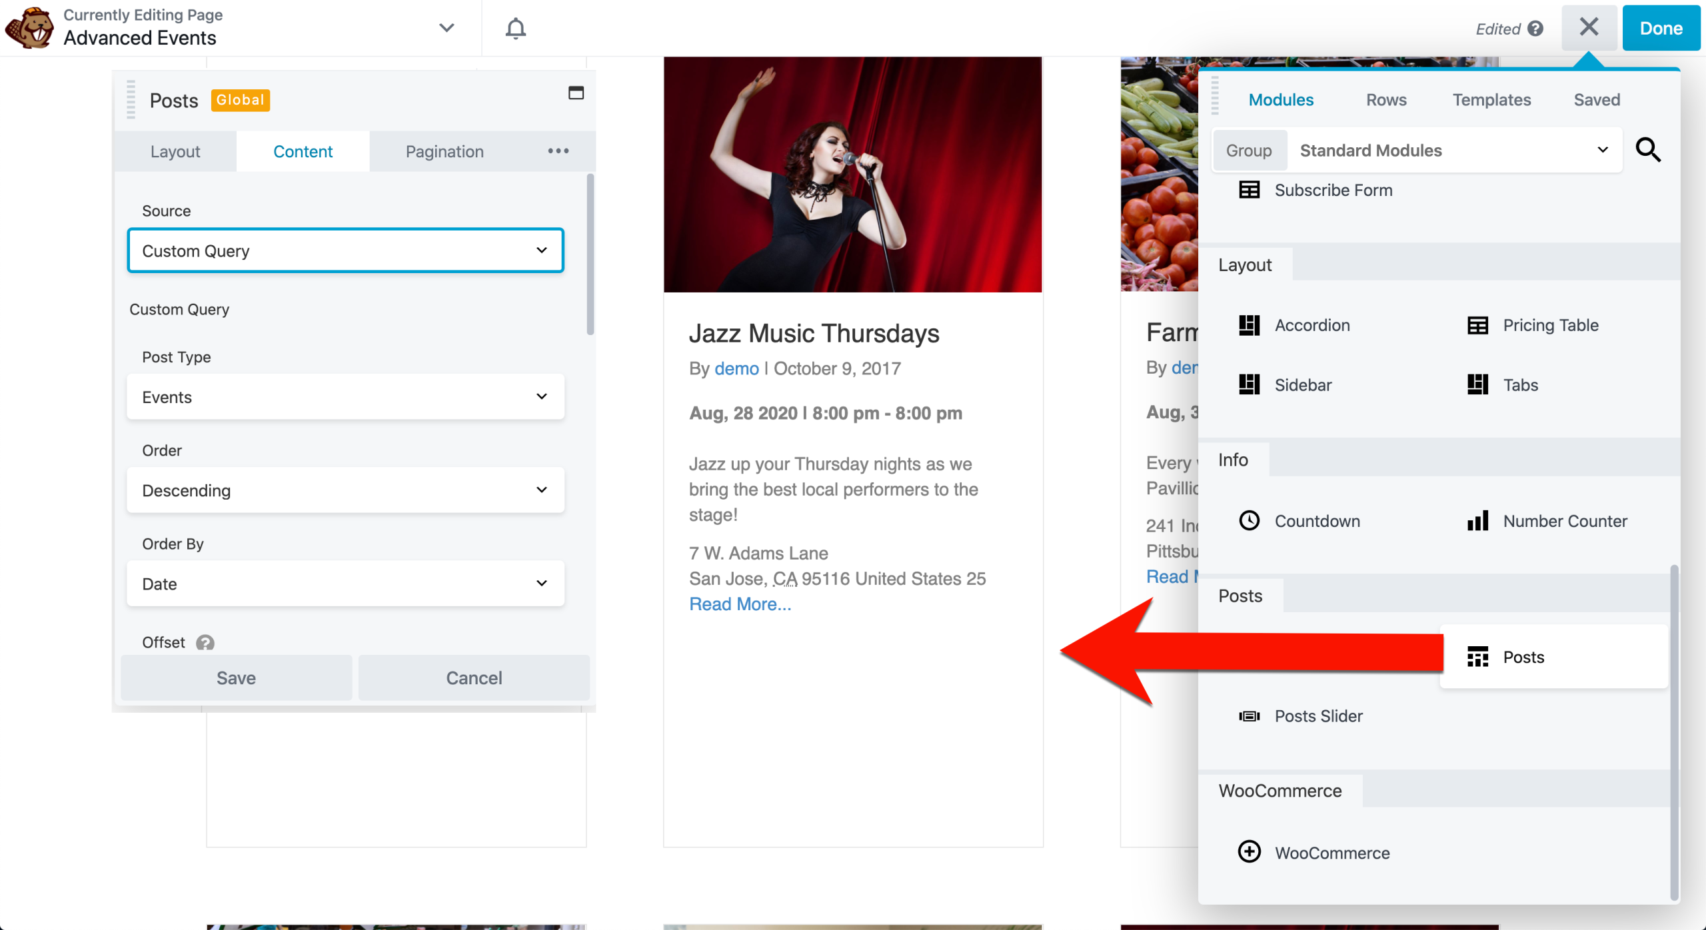Choose the Countdown module
The height and width of the screenshot is (930, 1706).
coord(1299,521)
